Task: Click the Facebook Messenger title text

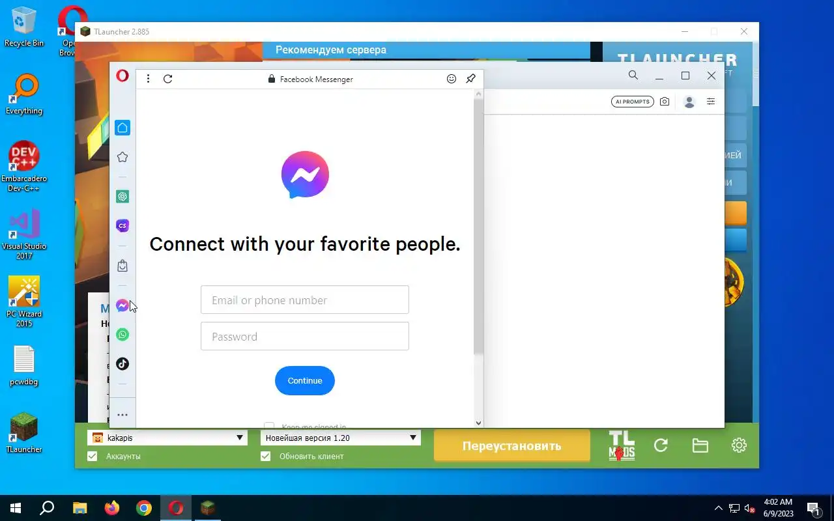Action: (316, 79)
